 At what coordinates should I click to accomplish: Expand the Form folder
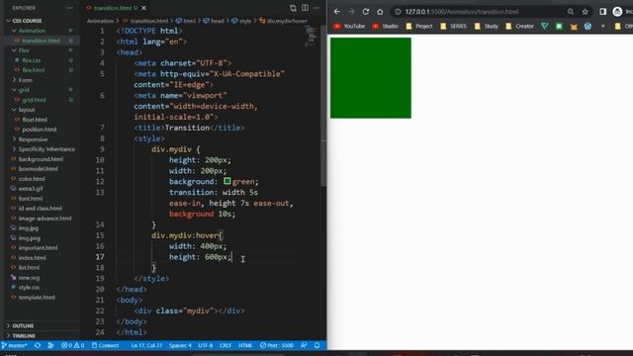(x=25, y=80)
